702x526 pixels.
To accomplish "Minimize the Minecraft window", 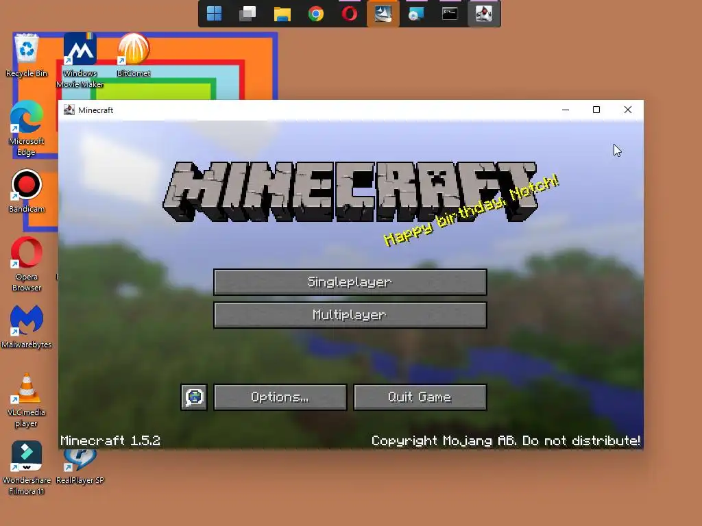I will 566,110.
